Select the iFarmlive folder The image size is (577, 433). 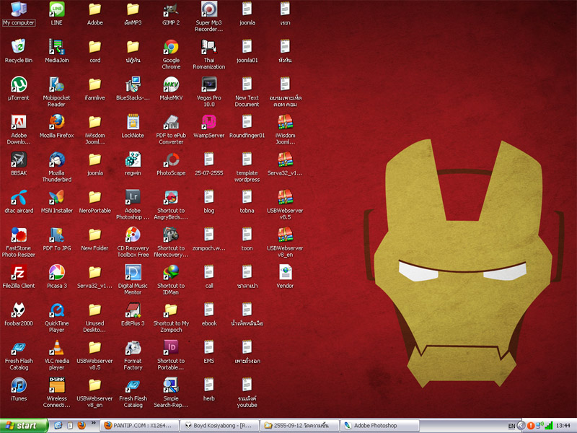pos(95,89)
